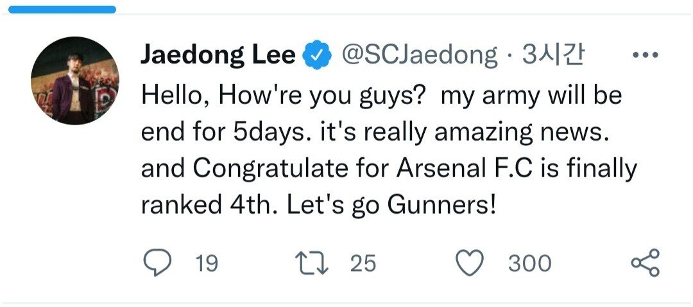Click the retweet count 25

point(363,263)
